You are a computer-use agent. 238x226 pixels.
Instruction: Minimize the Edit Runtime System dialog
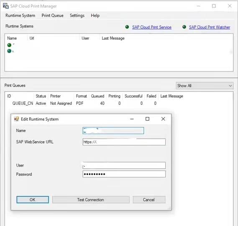tap(132, 119)
